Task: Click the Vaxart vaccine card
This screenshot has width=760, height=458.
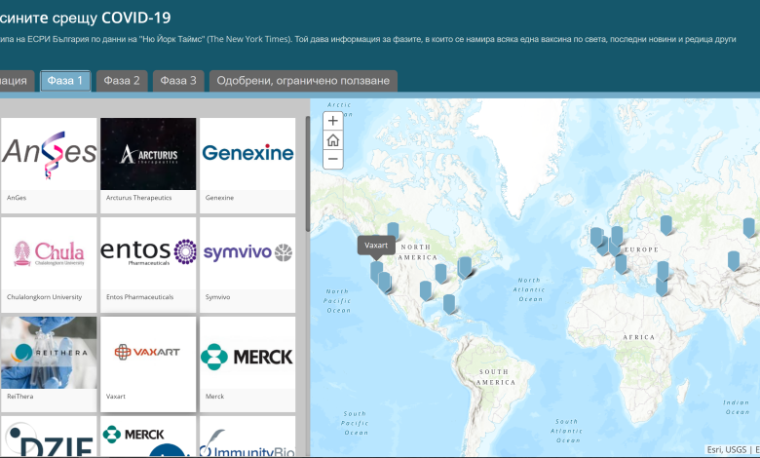Action: [148, 364]
